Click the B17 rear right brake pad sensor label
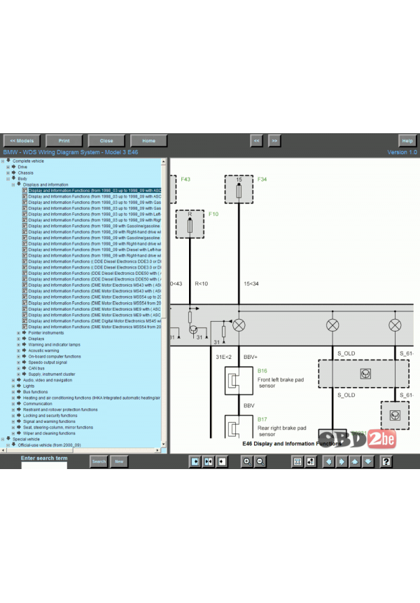The height and width of the screenshot is (603, 420). pyautogui.click(x=262, y=419)
